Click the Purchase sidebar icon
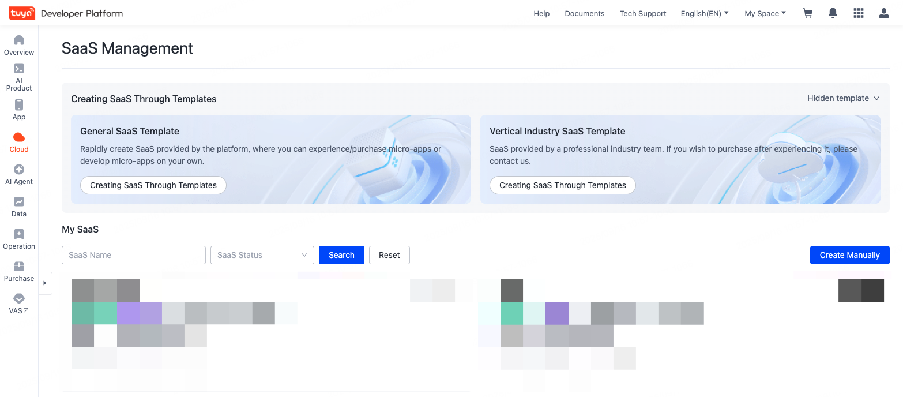903x397 pixels. click(x=18, y=270)
